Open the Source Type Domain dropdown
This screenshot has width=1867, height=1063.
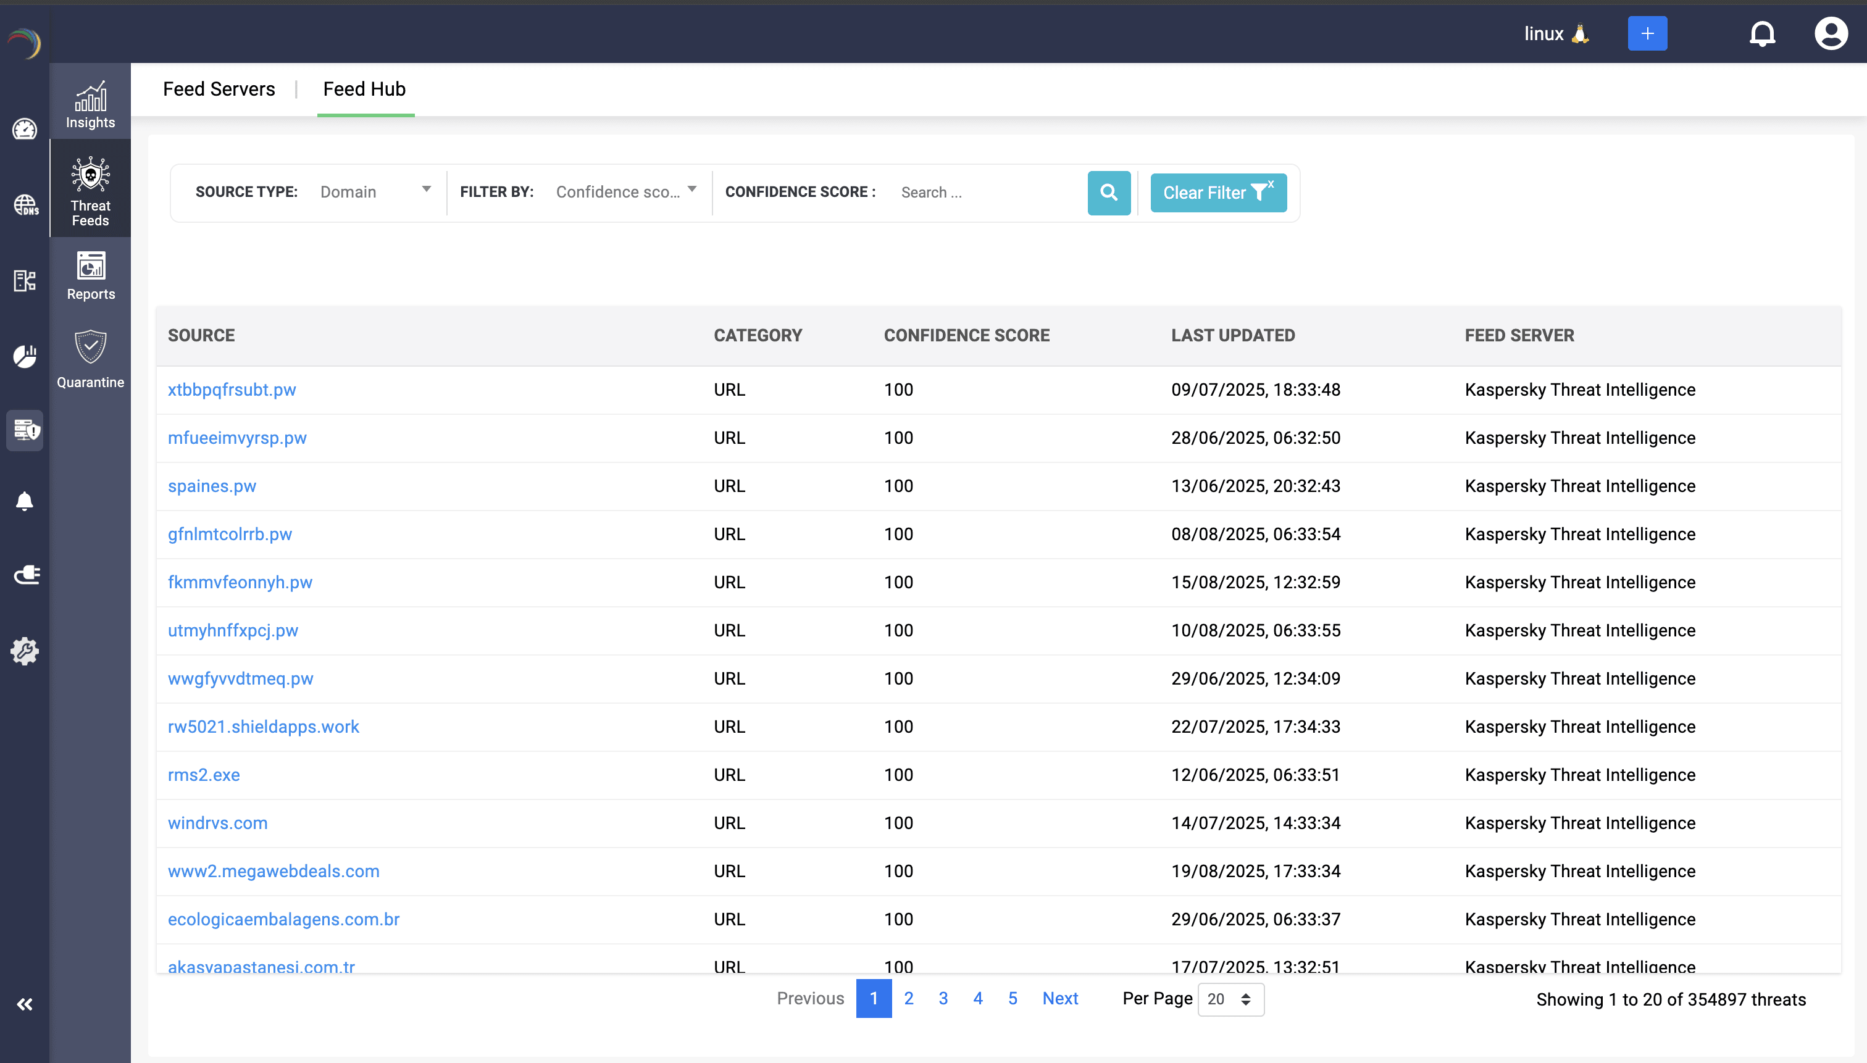click(374, 191)
